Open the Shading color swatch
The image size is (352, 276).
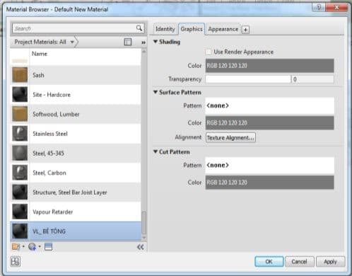point(269,66)
